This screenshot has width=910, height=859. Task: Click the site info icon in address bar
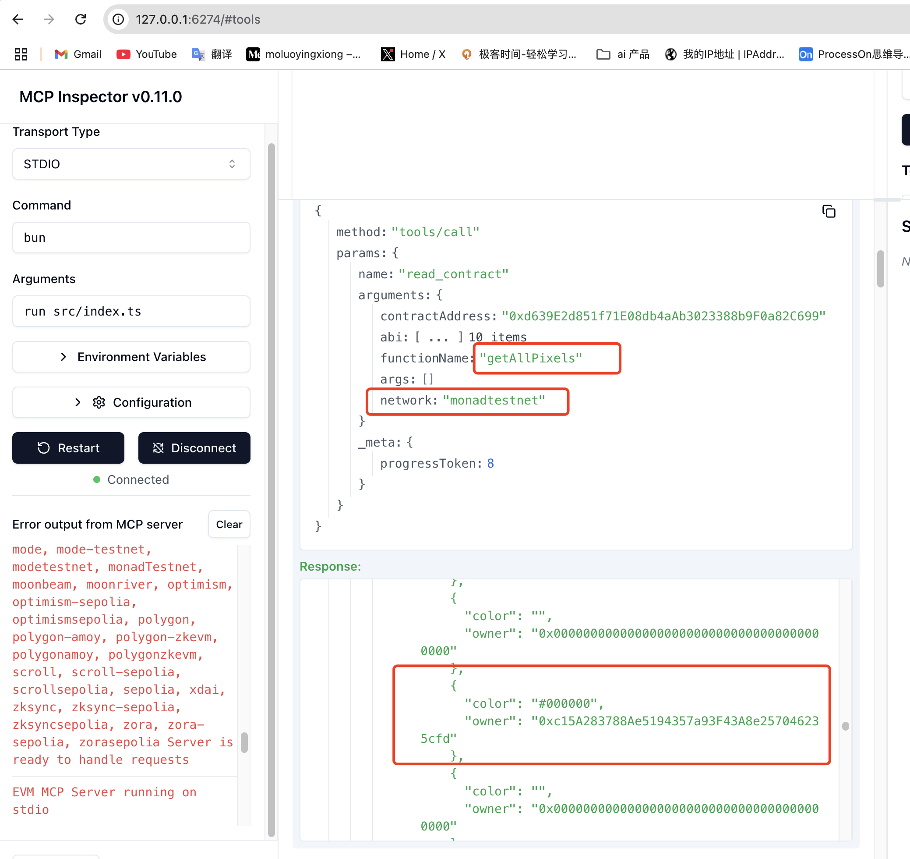pyautogui.click(x=118, y=19)
